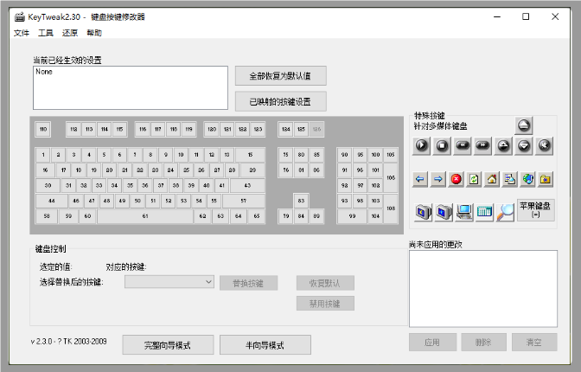Select keyboard key 44
The height and width of the screenshot is (372, 581).
point(52,201)
